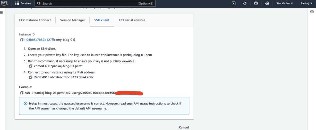Click the Instance ID label
This screenshot has height=130, width=316.
(27, 34)
